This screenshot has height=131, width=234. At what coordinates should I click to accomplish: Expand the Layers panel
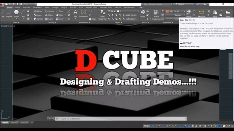click(x=118, y=23)
